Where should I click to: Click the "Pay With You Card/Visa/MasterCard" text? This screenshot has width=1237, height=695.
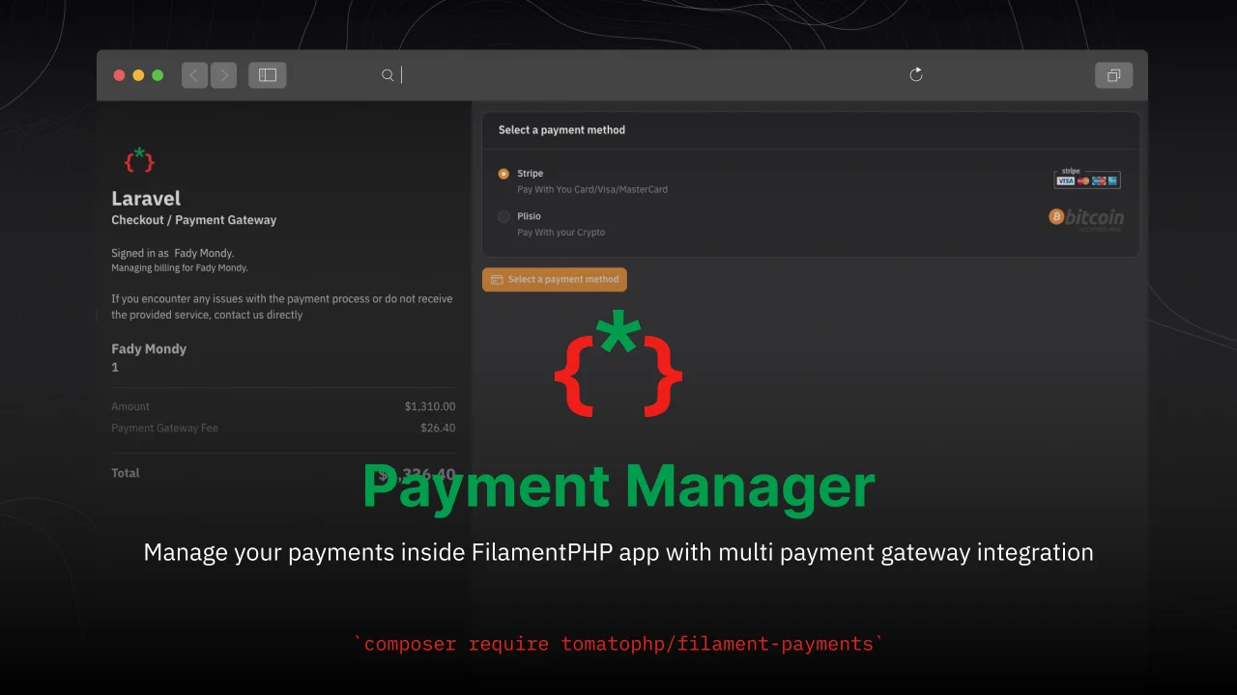click(592, 189)
